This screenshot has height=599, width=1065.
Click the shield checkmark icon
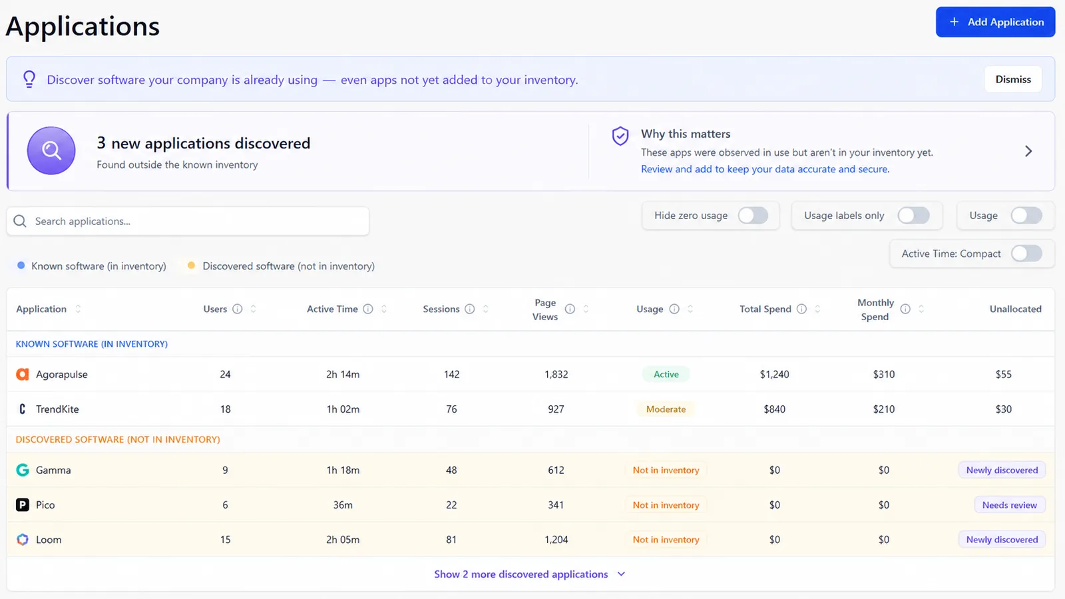[620, 136]
